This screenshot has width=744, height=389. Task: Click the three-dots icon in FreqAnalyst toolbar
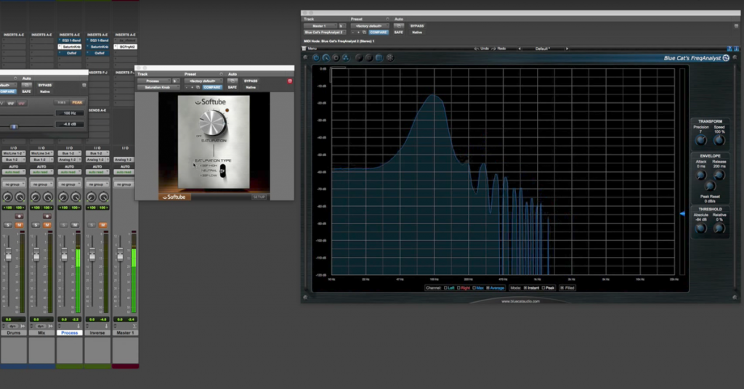pyautogui.click(x=346, y=58)
